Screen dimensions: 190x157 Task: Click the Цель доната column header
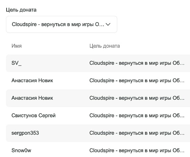tap(104, 46)
